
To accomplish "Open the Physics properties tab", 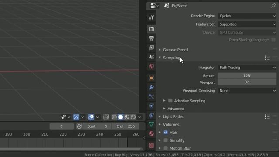I will tap(151, 106).
